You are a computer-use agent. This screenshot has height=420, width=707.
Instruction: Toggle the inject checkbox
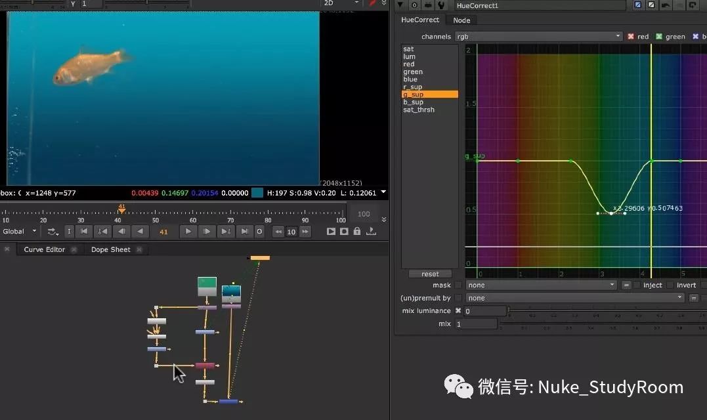637,285
